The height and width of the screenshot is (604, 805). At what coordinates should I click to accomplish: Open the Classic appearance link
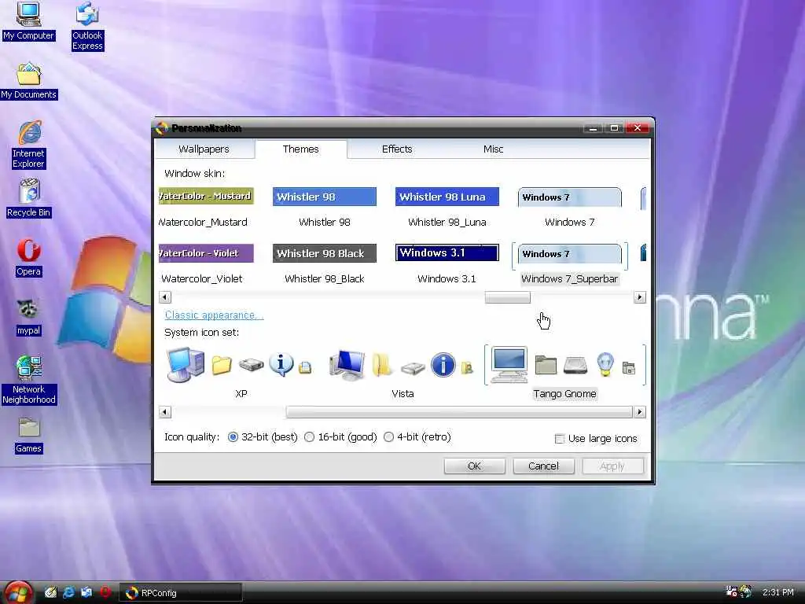click(214, 315)
